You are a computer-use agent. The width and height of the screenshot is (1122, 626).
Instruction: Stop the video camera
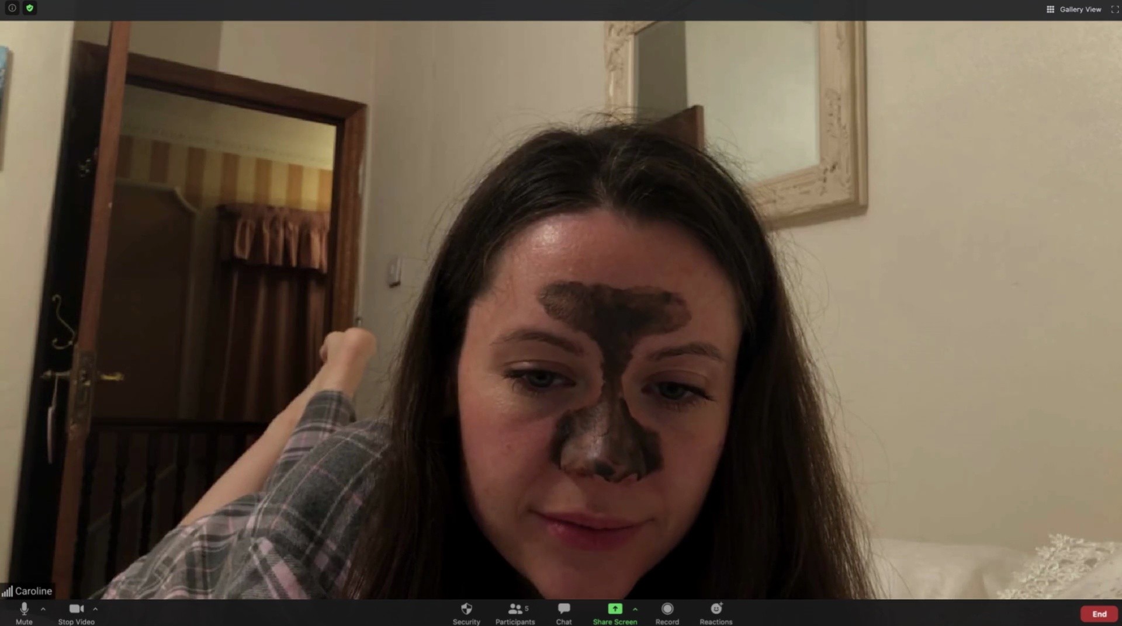[76, 613]
